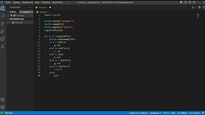205x115 pixels.
Task: Click the turtle.bgcolor("black") line
Action: click(x=58, y=27)
